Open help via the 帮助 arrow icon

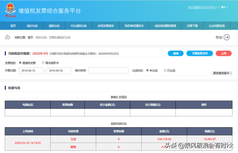click(227, 37)
